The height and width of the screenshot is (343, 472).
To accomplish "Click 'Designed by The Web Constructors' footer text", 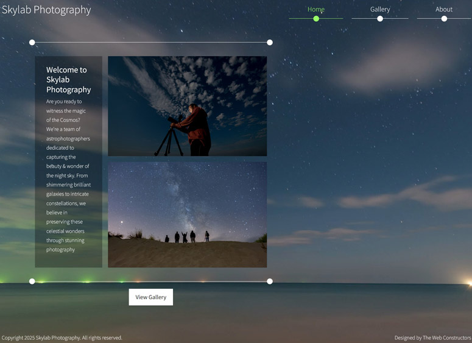I will pyautogui.click(x=433, y=338).
